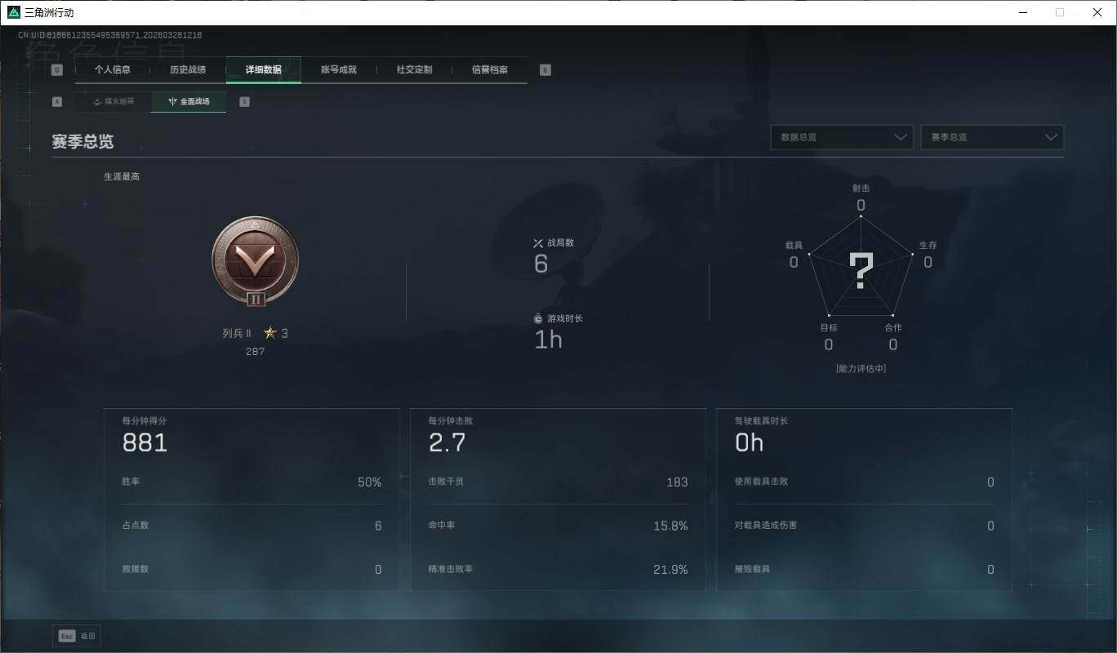Open the 账号成就 tab

[x=339, y=70]
